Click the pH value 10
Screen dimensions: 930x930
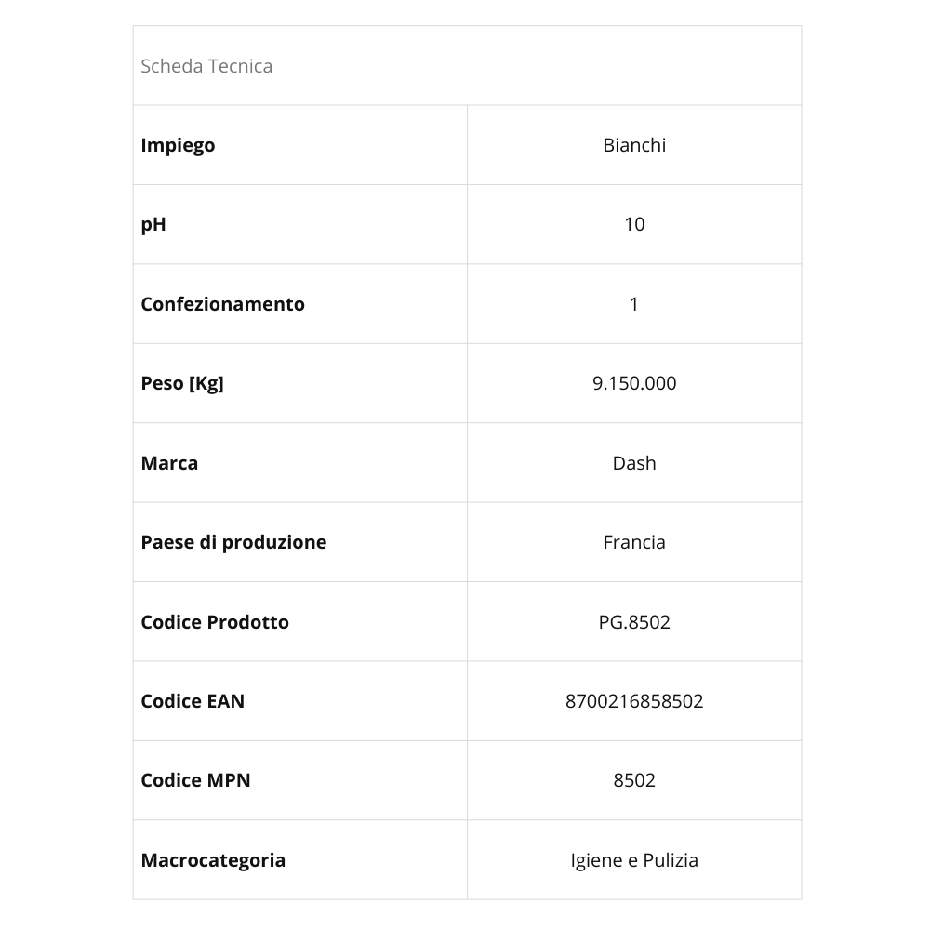pyautogui.click(x=634, y=224)
